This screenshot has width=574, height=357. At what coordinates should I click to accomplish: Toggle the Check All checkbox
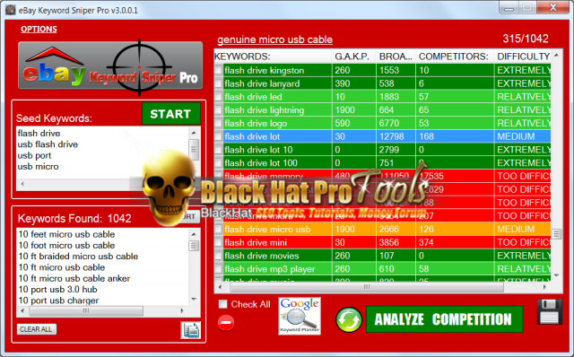222,304
